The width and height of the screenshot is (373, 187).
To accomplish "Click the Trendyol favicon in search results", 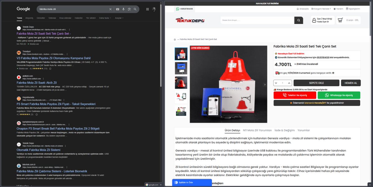I will (19, 53).
